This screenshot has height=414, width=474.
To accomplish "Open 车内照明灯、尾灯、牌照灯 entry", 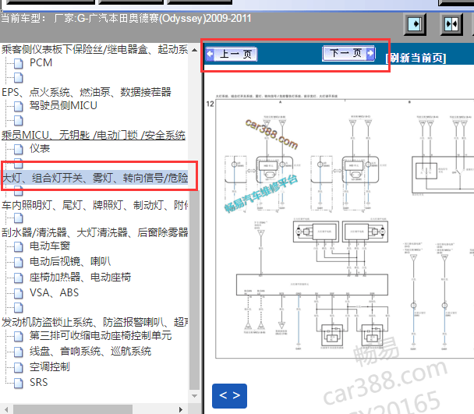I will point(95,205).
